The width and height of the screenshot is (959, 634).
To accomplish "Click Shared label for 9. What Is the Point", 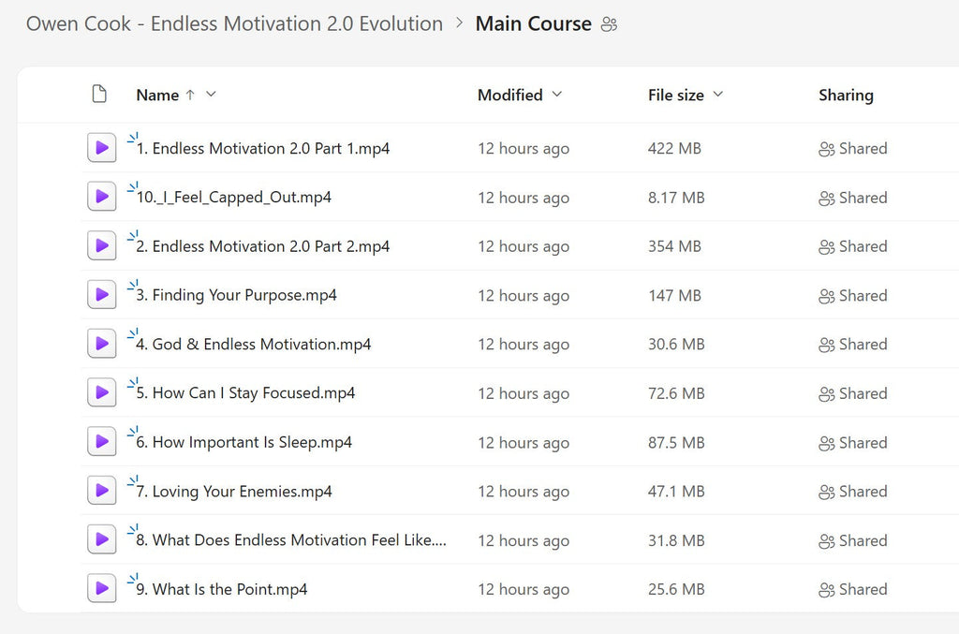I will [x=863, y=589].
